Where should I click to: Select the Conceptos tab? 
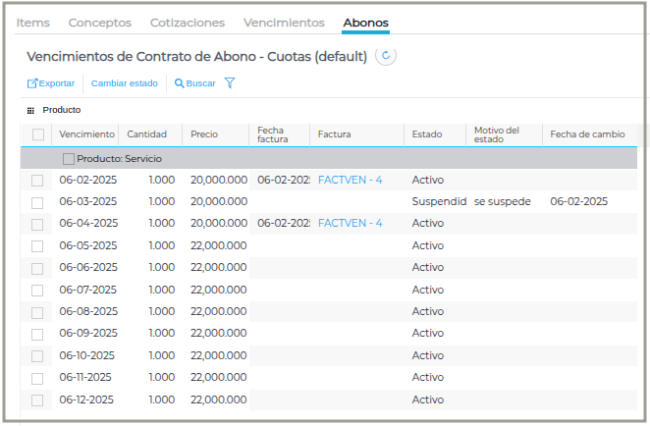pyautogui.click(x=100, y=23)
